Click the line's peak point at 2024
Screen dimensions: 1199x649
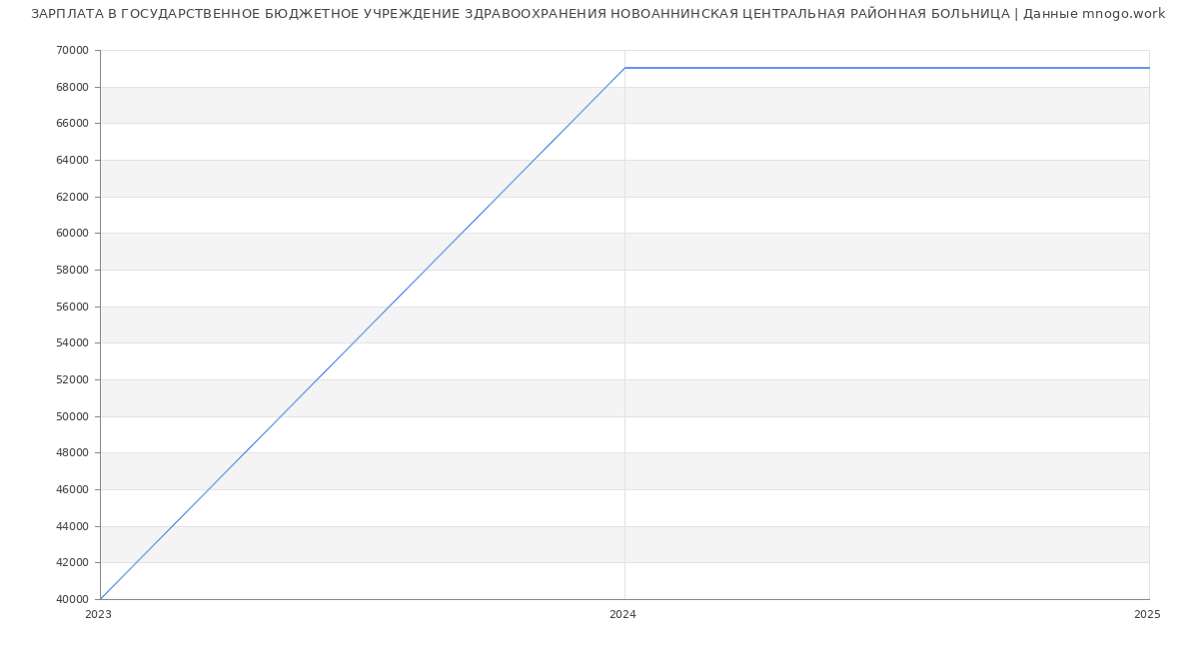point(624,68)
